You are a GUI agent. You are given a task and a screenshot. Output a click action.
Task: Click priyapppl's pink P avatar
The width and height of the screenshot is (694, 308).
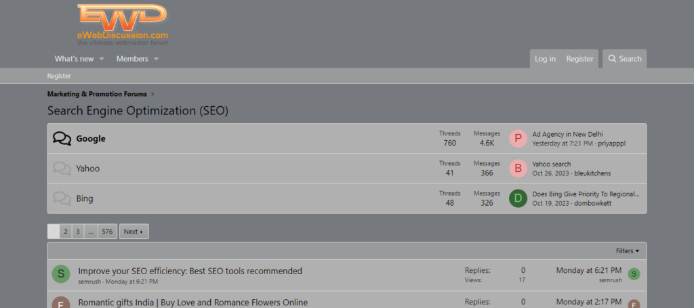click(518, 139)
